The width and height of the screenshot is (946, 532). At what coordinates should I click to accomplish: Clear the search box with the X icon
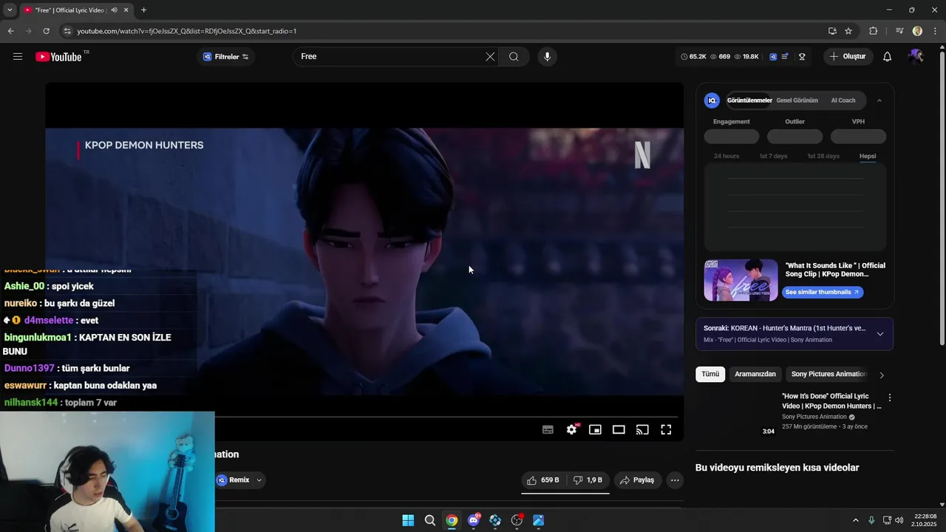tap(490, 57)
